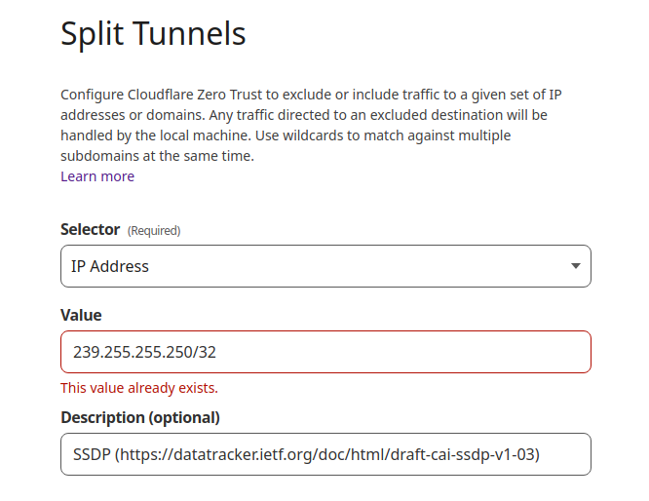Click the 'This value already exists.' error

[139, 388]
